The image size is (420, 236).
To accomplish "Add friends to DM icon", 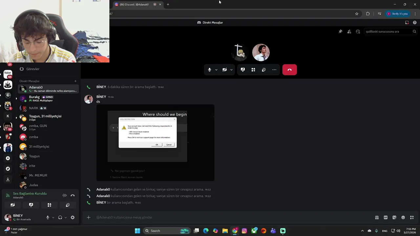I will [x=349, y=31].
